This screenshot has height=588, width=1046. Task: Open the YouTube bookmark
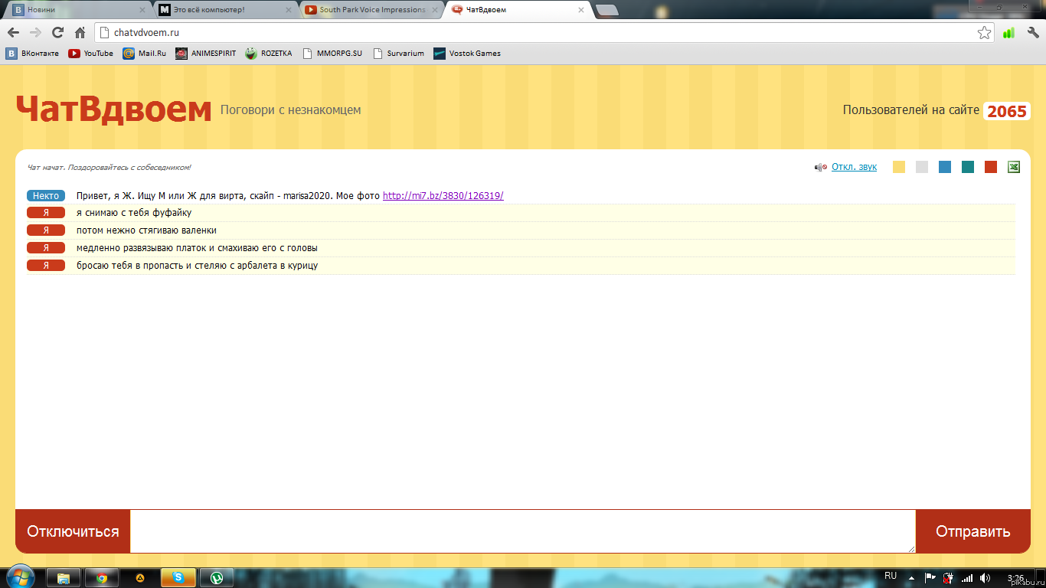pos(90,54)
